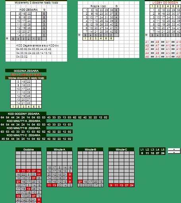Click the spin button down arrow

[x=174, y=152]
